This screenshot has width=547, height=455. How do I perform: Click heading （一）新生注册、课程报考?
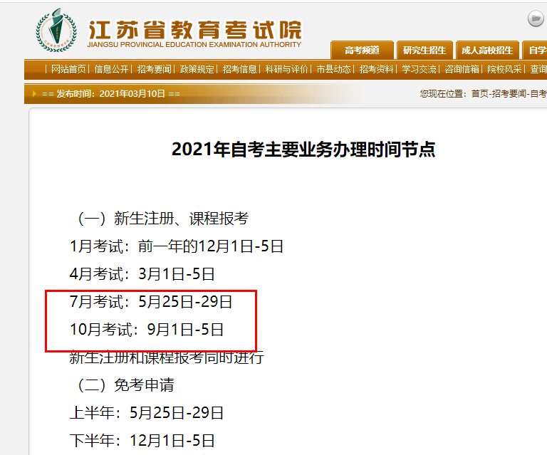point(160,219)
